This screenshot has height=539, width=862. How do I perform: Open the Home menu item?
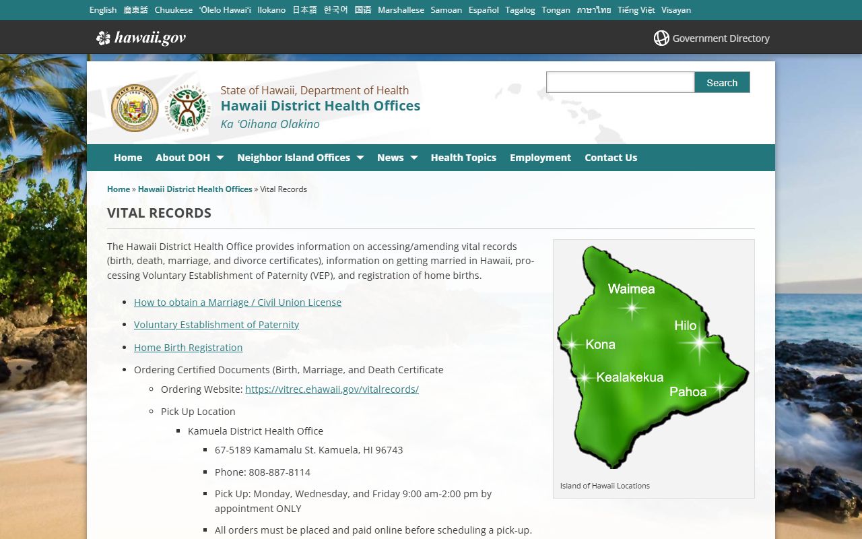click(128, 158)
